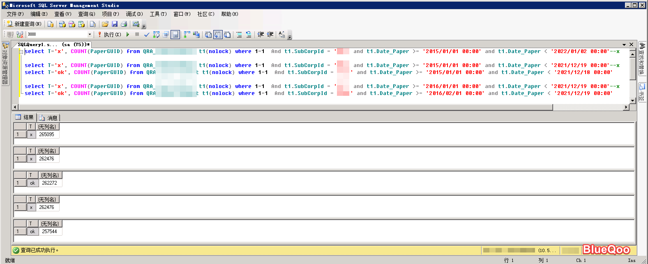The width and height of the screenshot is (648, 264).
Task: Click the printer icon in the toolbar
Action: (x=124, y=24)
